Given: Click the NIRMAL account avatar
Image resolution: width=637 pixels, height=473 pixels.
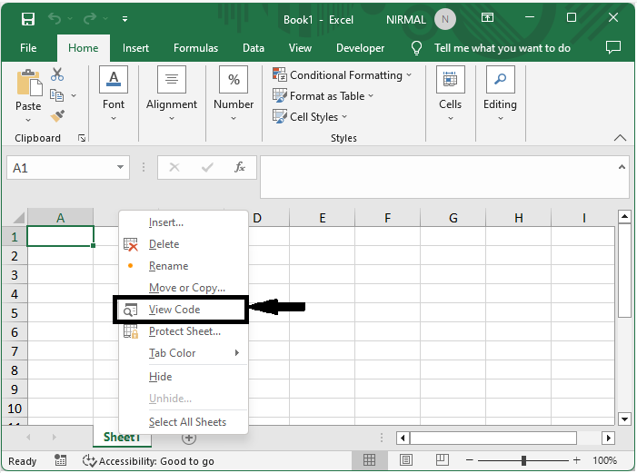Looking at the screenshot, I should click(445, 19).
